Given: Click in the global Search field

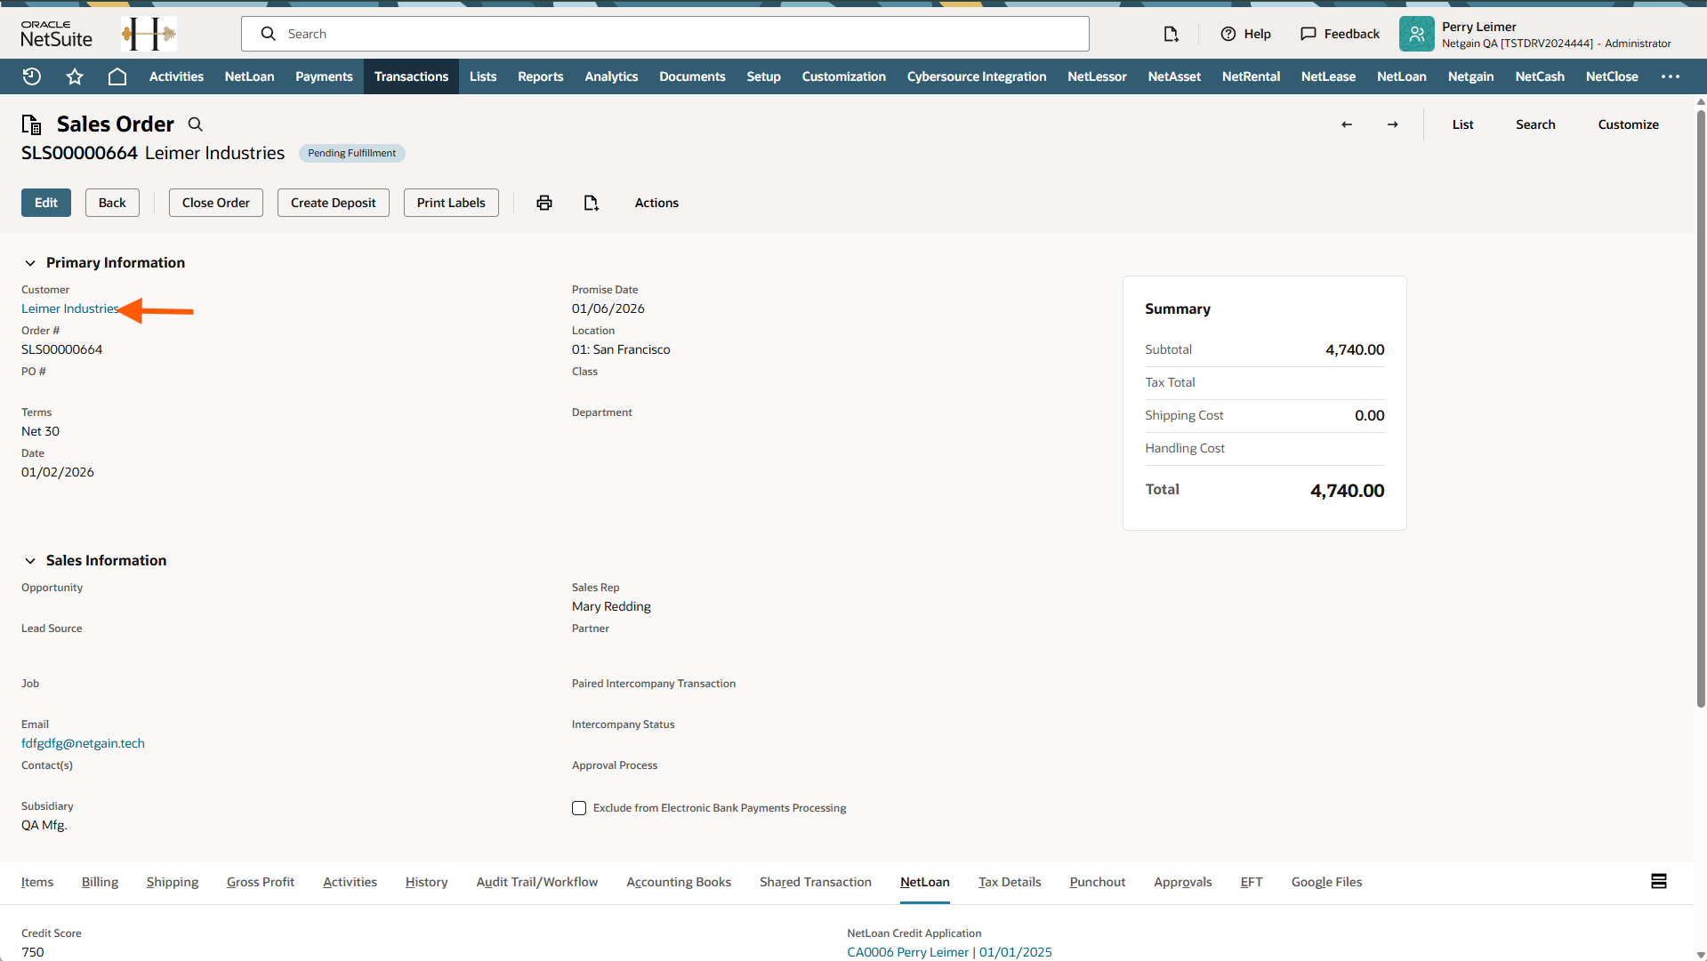Looking at the screenshot, I should pyautogui.click(x=676, y=34).
